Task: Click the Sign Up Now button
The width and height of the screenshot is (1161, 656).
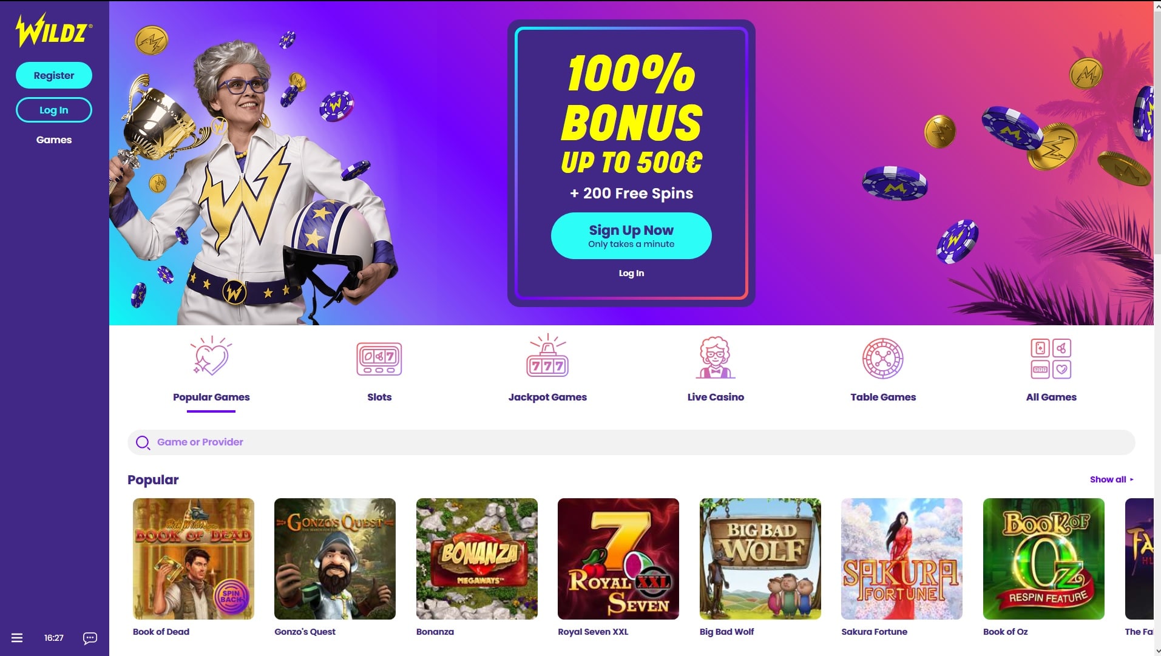Action: (631, 235)
